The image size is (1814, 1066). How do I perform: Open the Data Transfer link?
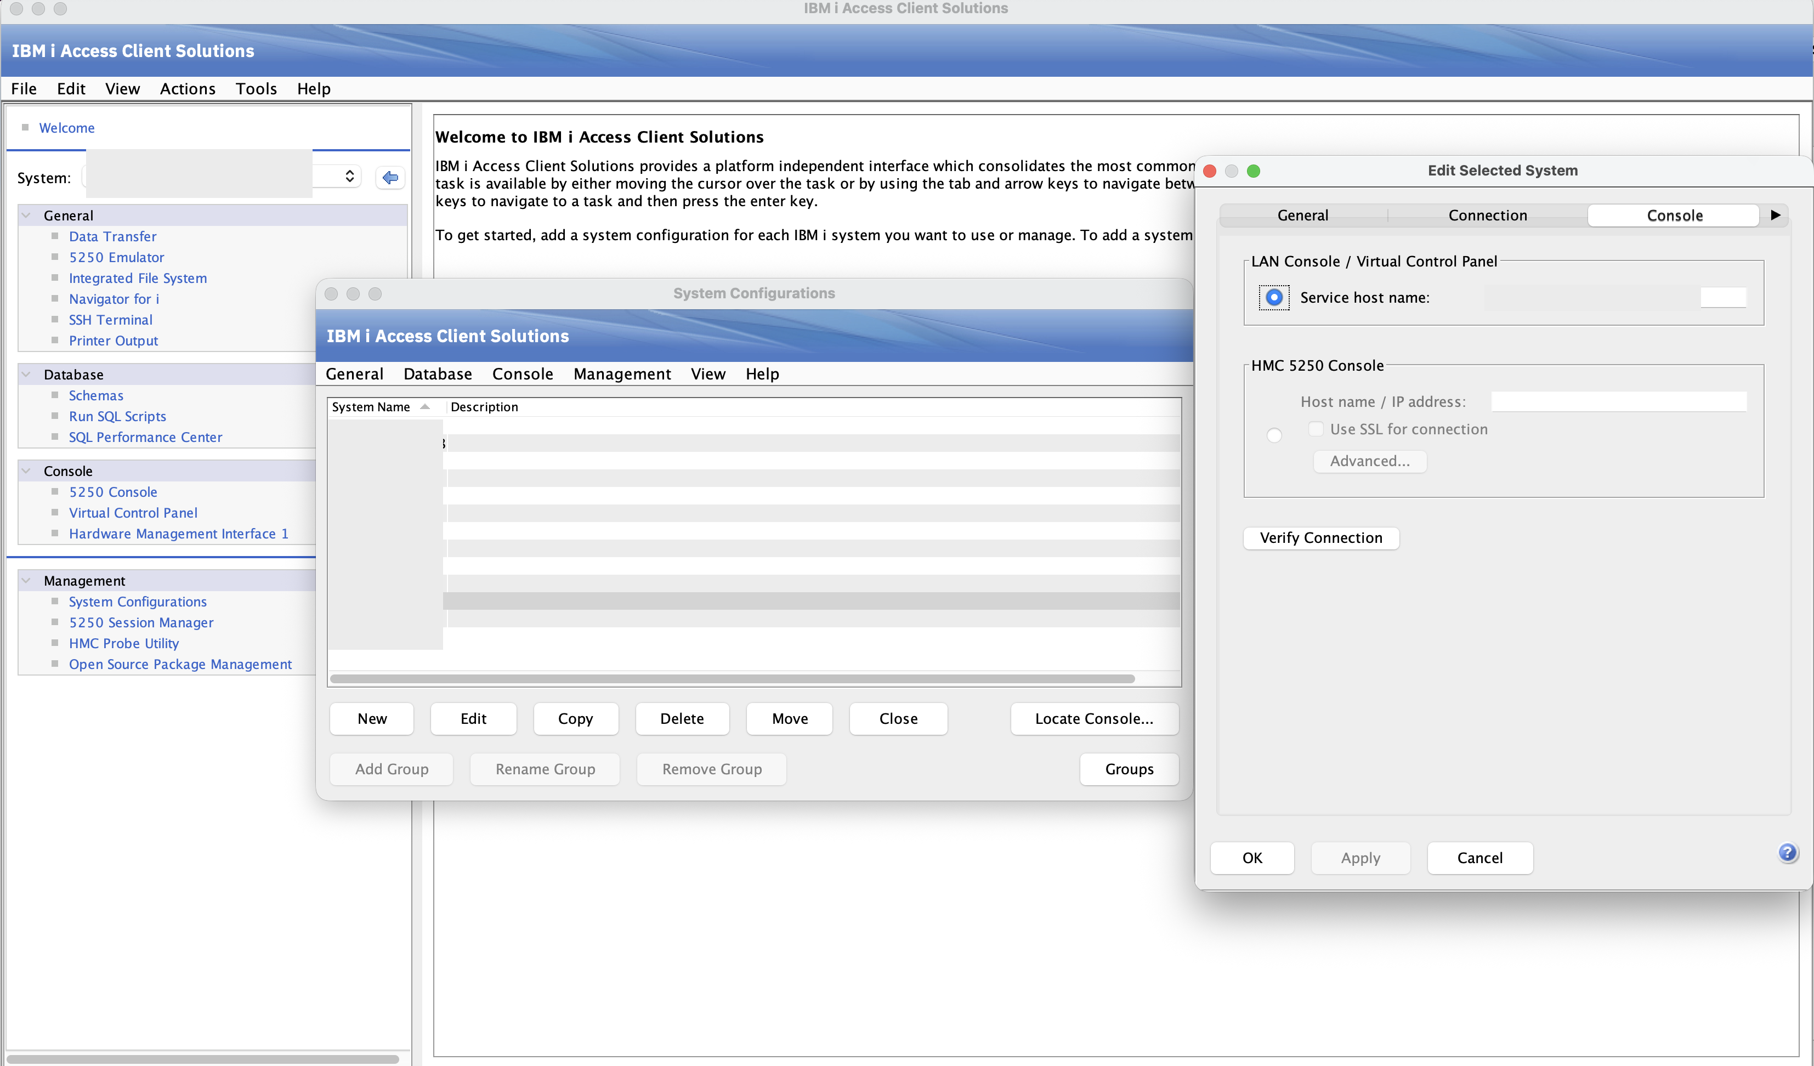pyautogui.click(x=112, y=236)
